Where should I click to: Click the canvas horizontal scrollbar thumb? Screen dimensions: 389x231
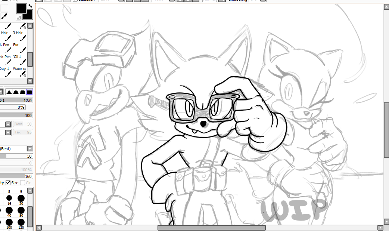[x=212, y=228]
